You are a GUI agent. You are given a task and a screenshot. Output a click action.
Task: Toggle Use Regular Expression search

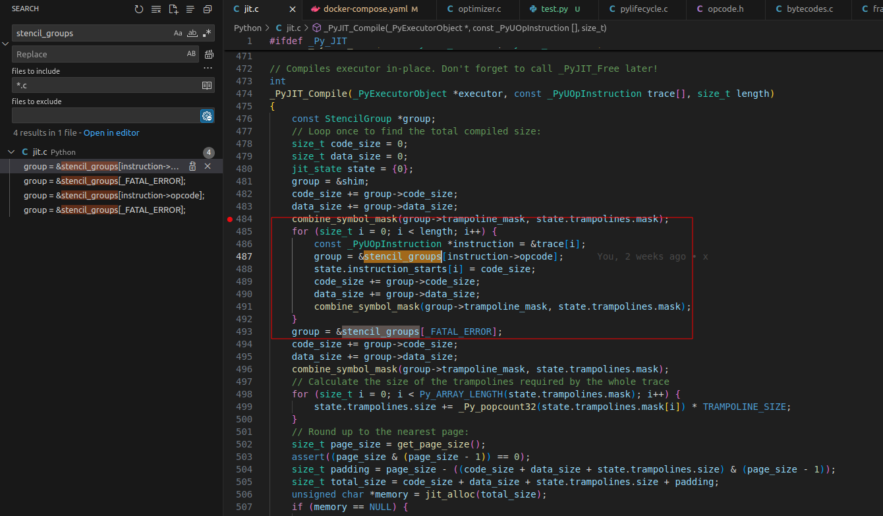pyautogui.click(x=207, y=33)
